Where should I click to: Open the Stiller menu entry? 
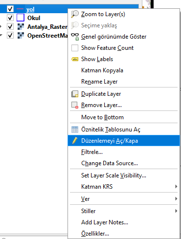pyautogui.click(x=124, y=211)
